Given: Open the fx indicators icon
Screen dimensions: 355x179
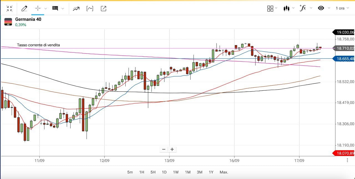Looking at the screenshot, I should pos(303,8).
